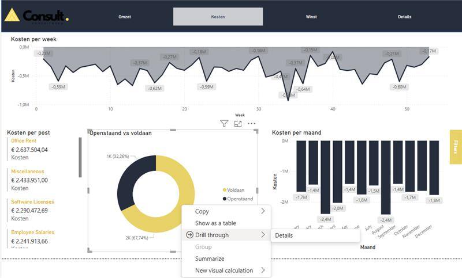Open the Winst page button
462x278 pixels.
pos(311,17)
